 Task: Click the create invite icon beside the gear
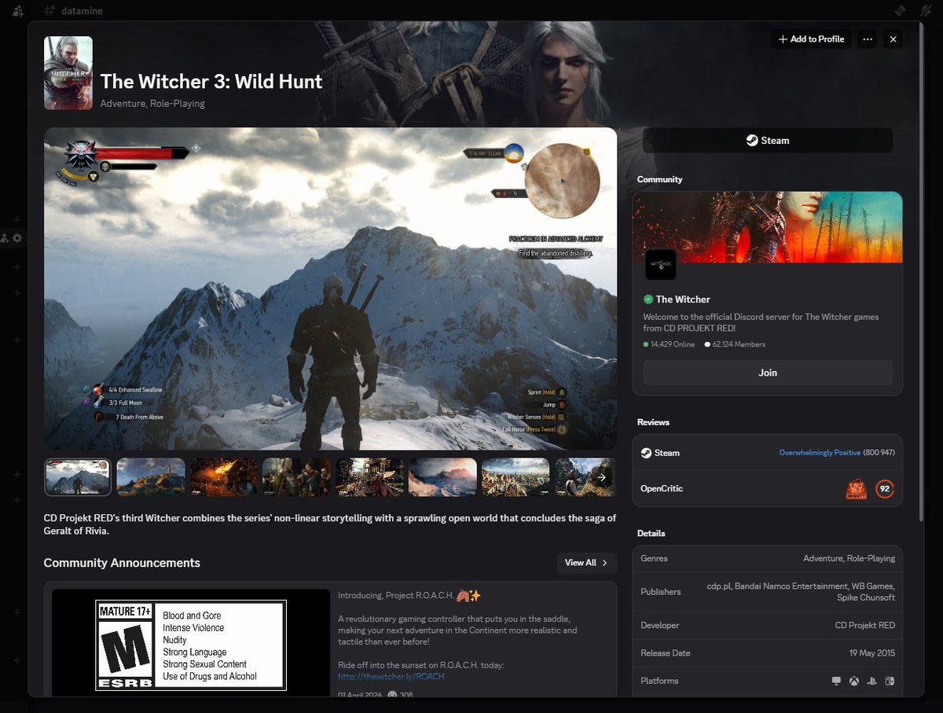point(5,238)
